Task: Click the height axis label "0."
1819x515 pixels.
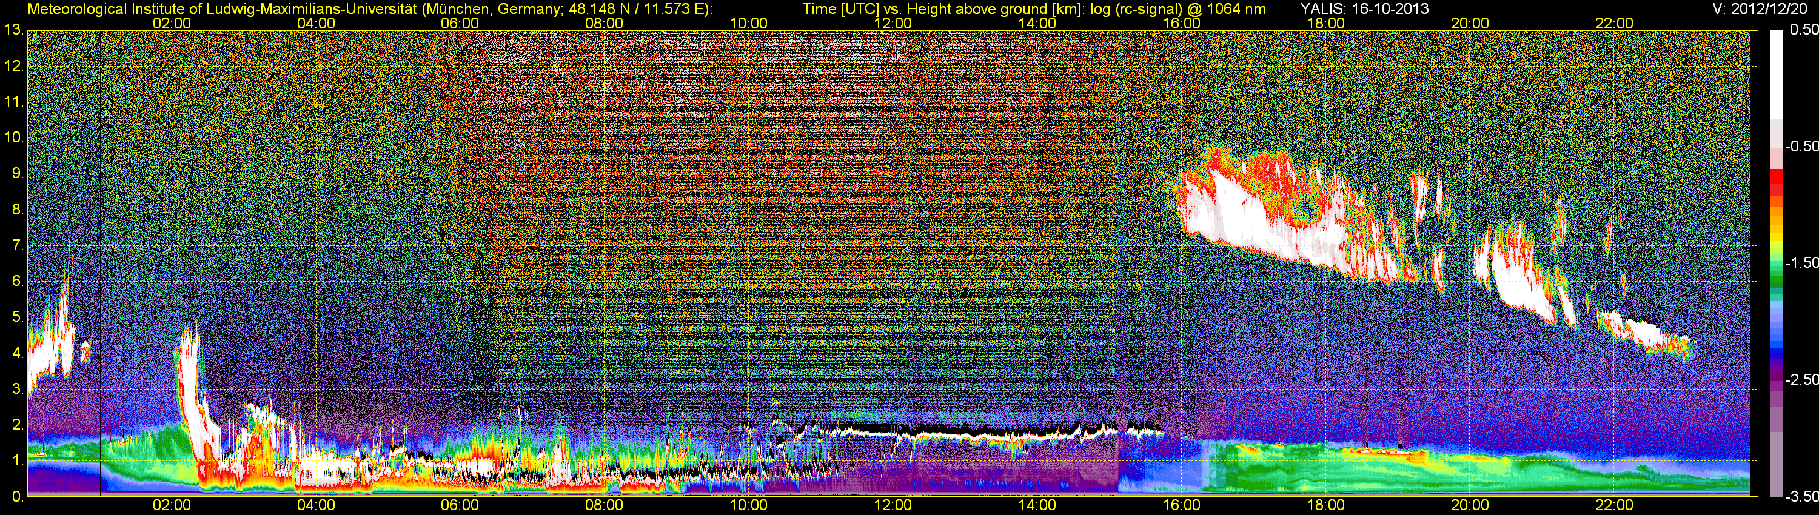Action: point(18,497)
